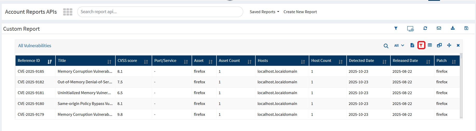
Task: Click the monitor with X icon
Action: (410, 29)
